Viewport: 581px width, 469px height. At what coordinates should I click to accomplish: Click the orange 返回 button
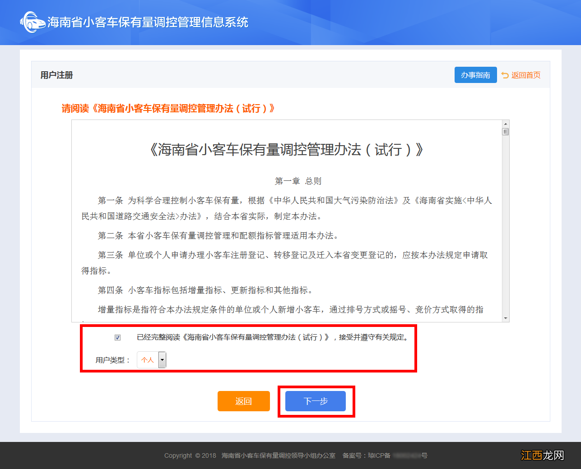243,401
